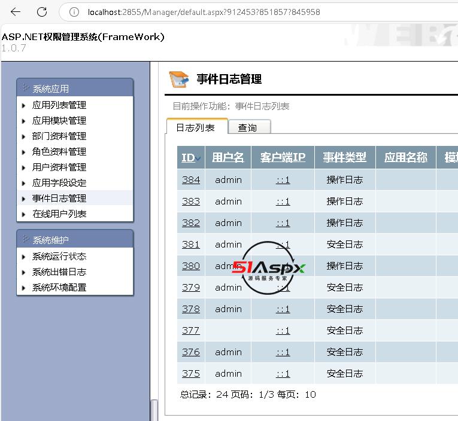Click the event log notepad icon
458x421 pixels.
179,80
